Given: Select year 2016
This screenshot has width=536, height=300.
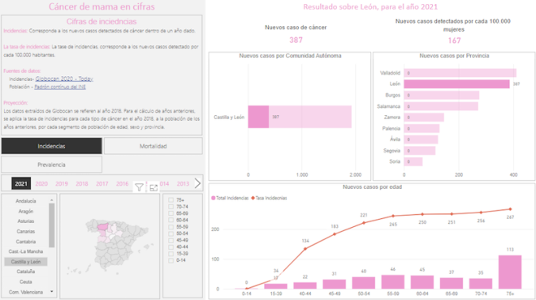Looking at the screenshot, I should pos(122,183).
